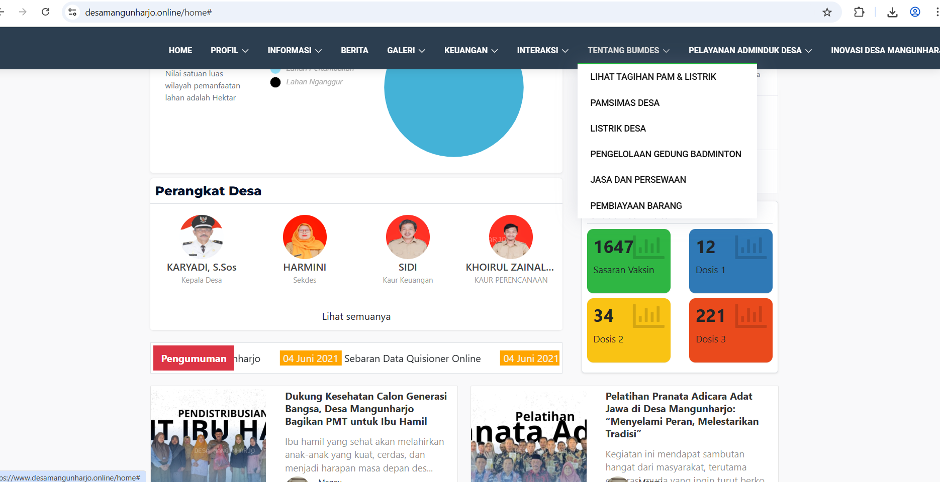Expand the PROFIL dropdown menu
The width and height of the screenshot is (940, 482).
tap(230, 50)
